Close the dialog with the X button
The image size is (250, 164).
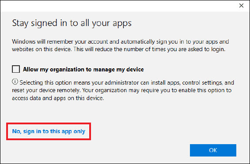242,6
